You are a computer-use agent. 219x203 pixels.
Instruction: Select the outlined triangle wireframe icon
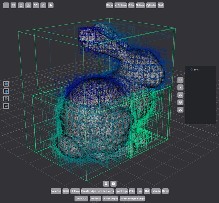43,5
